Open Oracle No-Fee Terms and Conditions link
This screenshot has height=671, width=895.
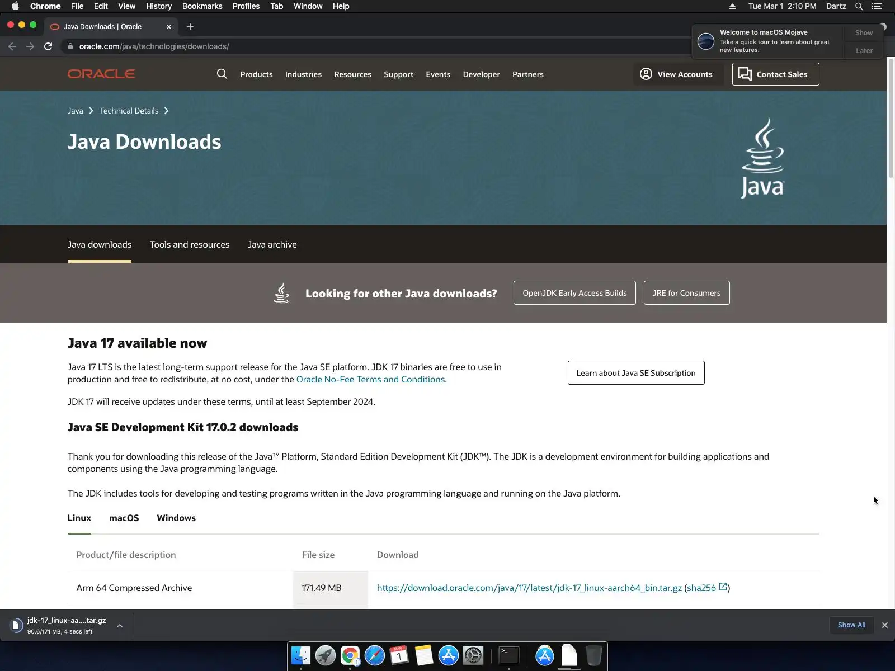click(x=370, y=379)
